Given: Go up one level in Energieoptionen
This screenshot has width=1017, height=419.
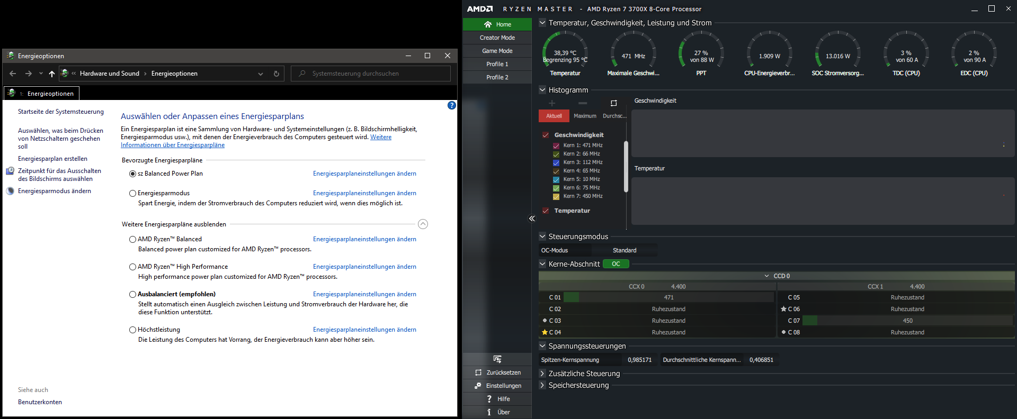Looking at the screenshot, I should [51, 74].
